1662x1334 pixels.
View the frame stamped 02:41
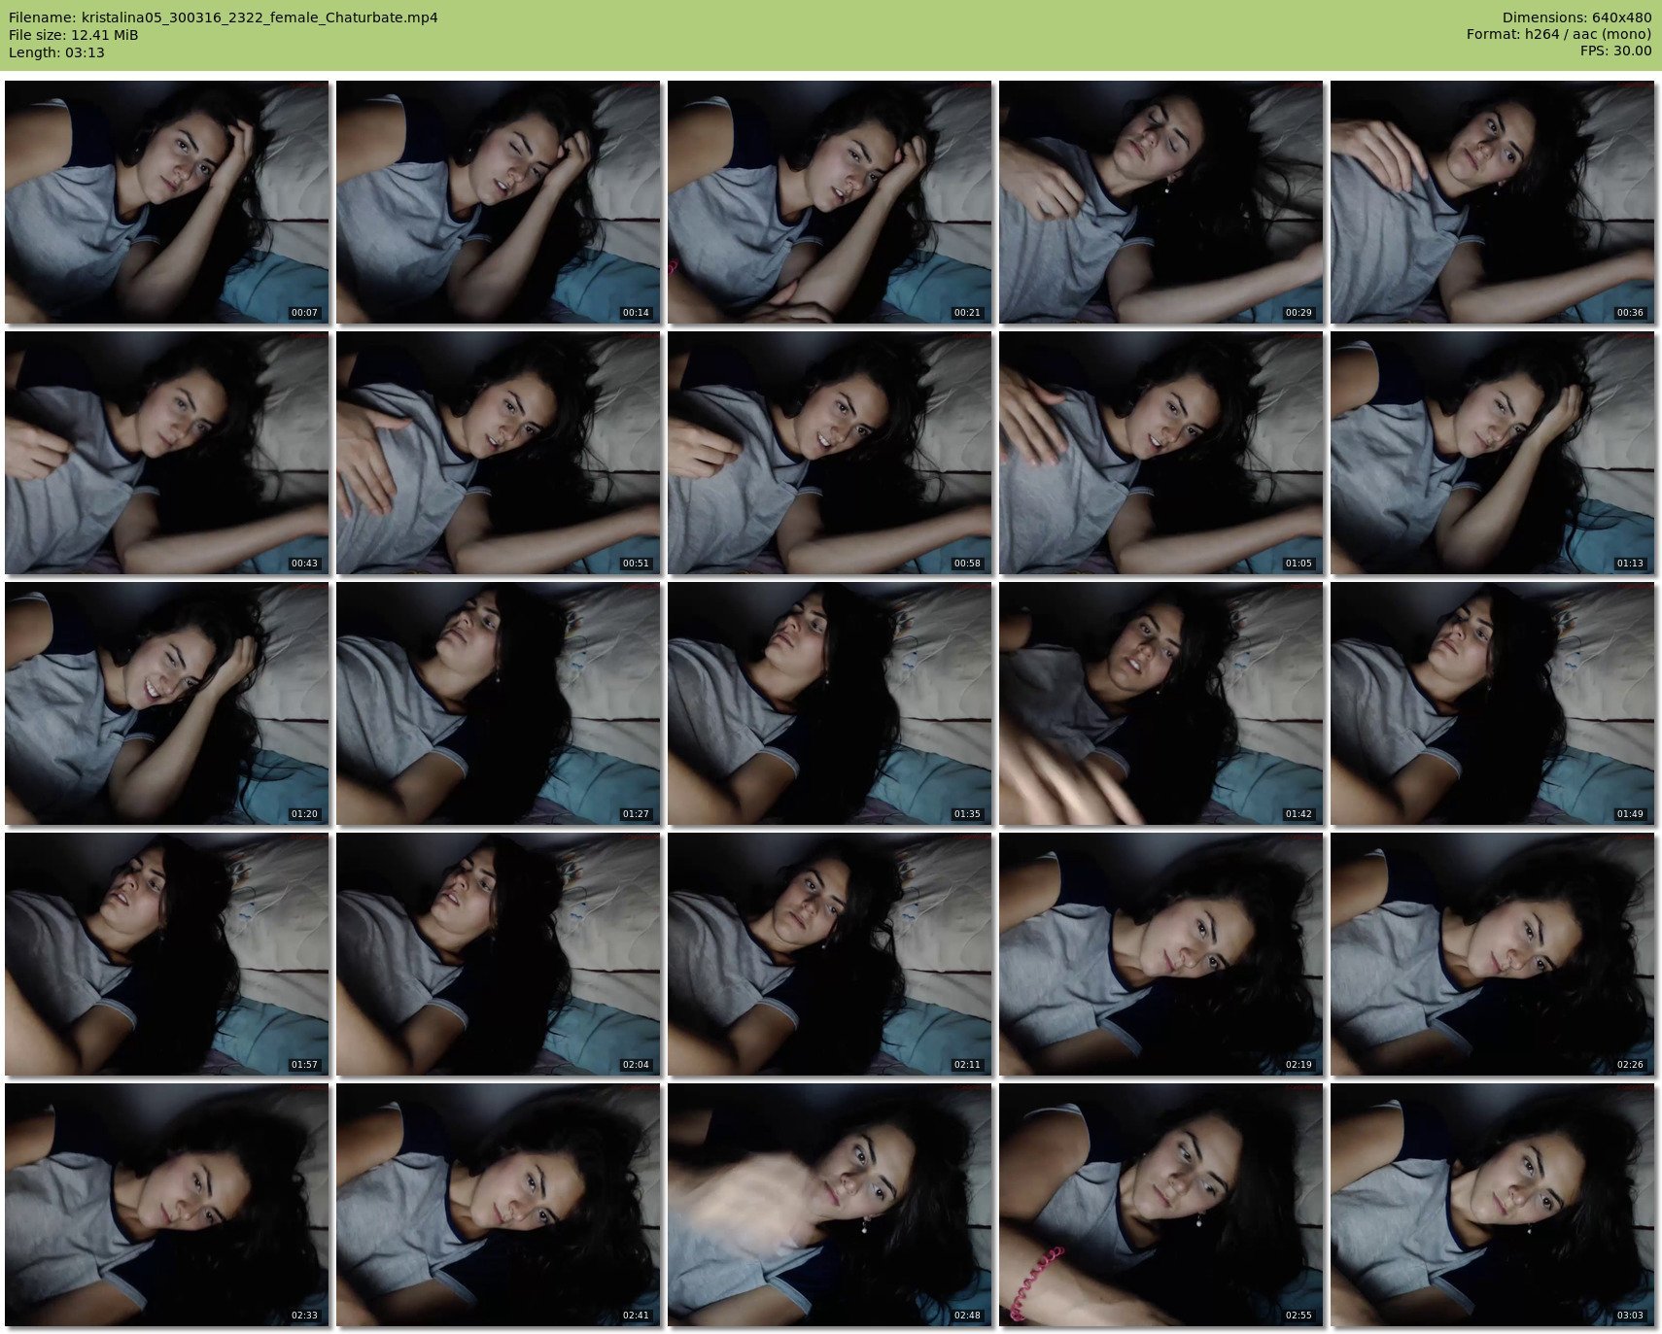[498, 1204]
